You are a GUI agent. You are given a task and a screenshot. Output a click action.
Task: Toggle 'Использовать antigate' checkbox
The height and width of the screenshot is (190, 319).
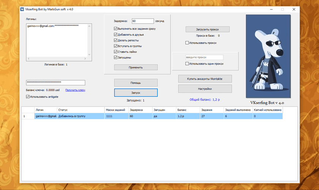pyautogui.click(x=28, y=97)
